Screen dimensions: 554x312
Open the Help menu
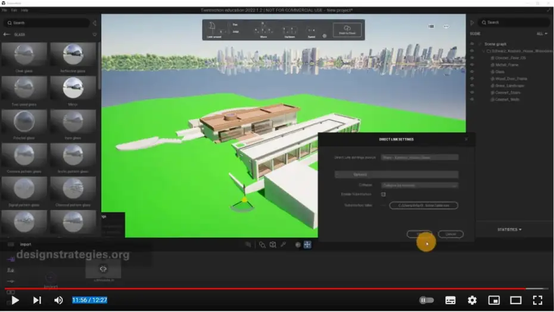[24, 10]
